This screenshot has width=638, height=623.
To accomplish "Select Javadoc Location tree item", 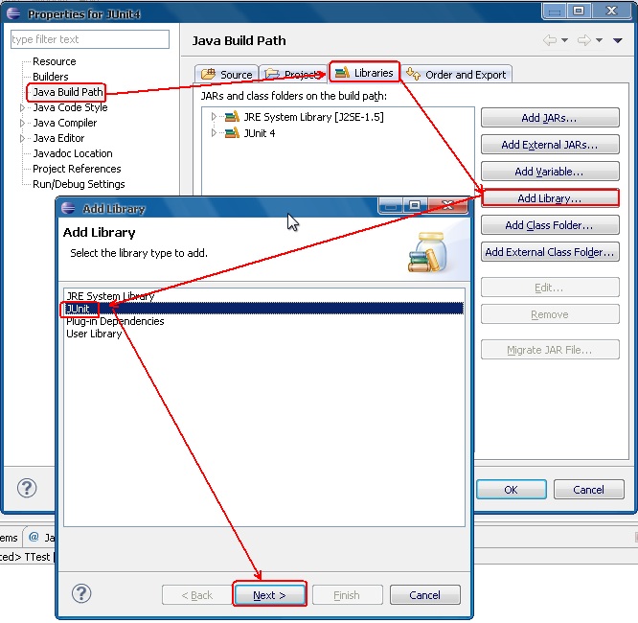I will coord(73,153).
